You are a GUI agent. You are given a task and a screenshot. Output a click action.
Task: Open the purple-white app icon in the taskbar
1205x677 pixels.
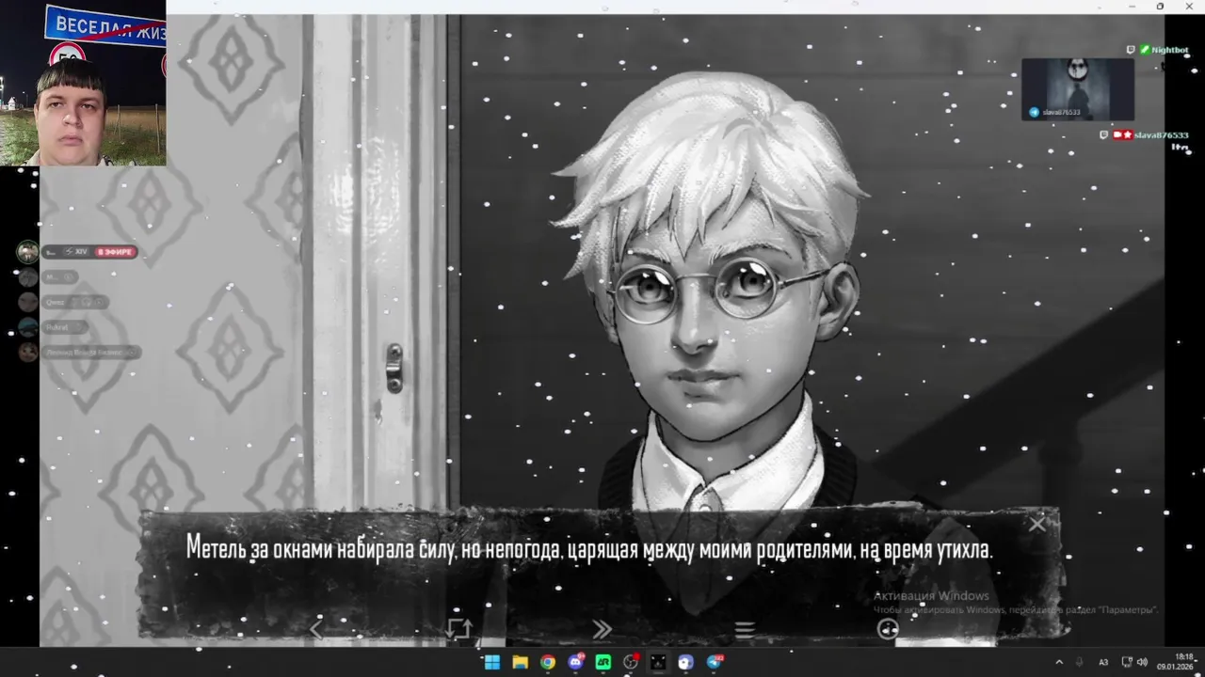pos(686,662)
